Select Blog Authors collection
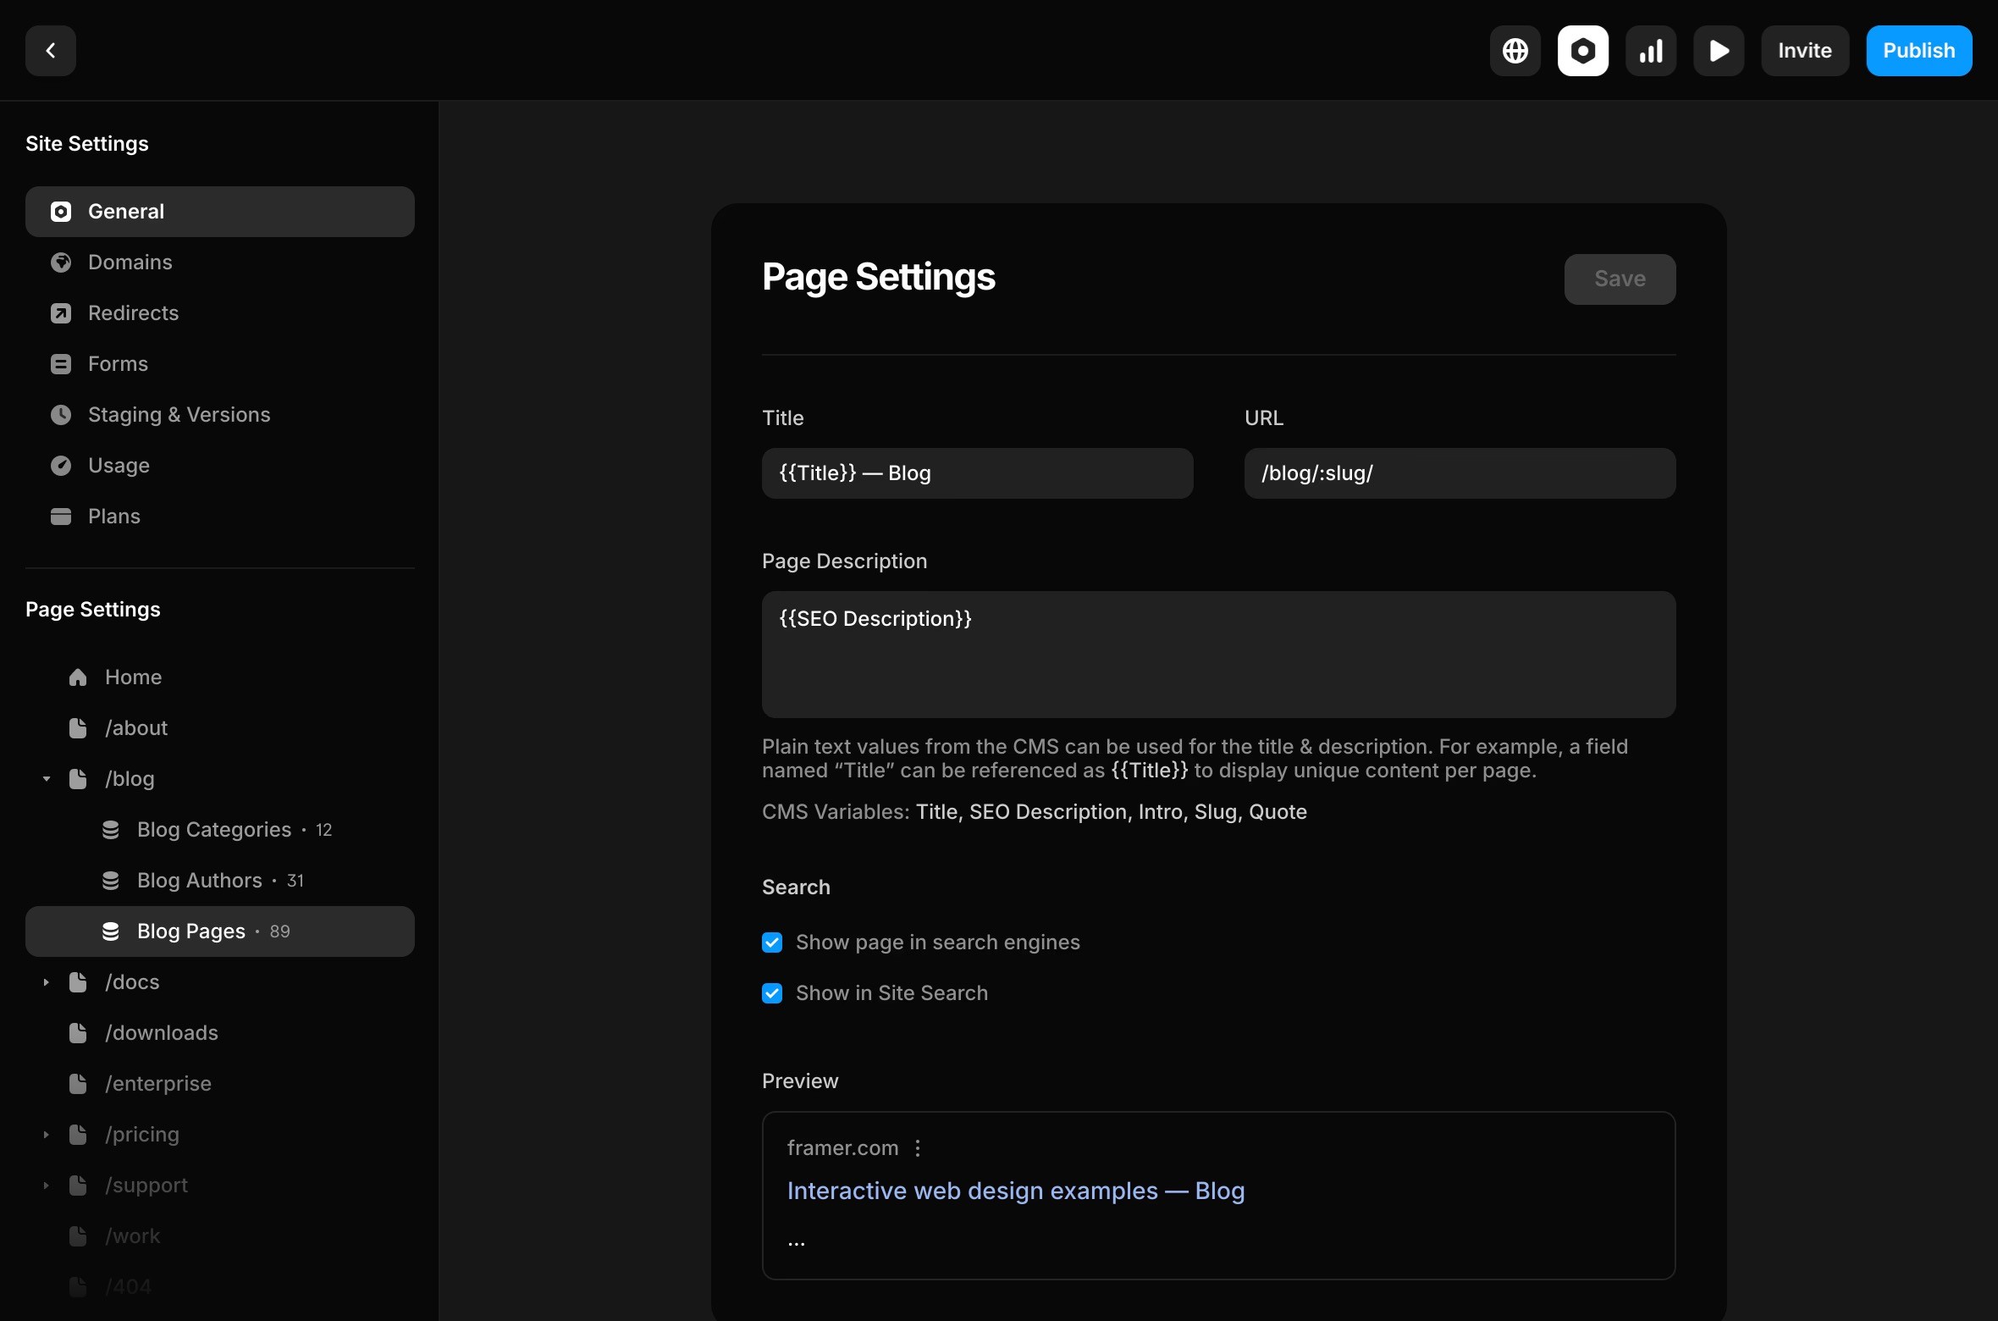The height and width of the screenshot is (1321, 1998). click(200, 881)
